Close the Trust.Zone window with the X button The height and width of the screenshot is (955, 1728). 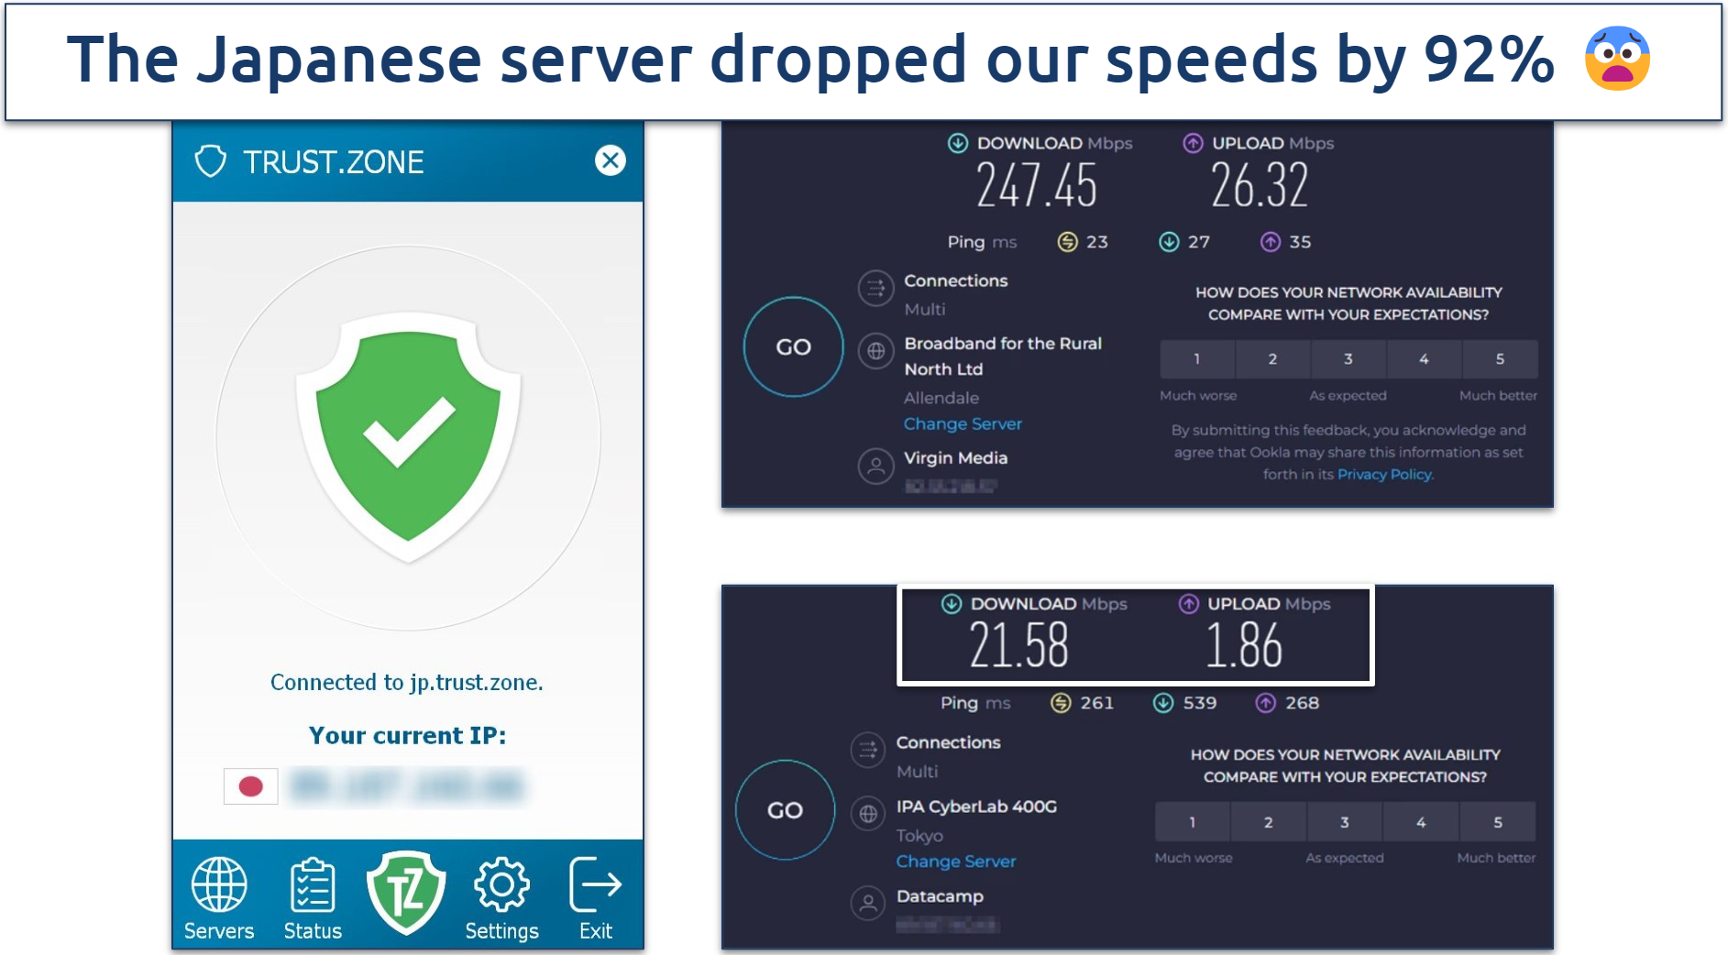tap(611, 161)
